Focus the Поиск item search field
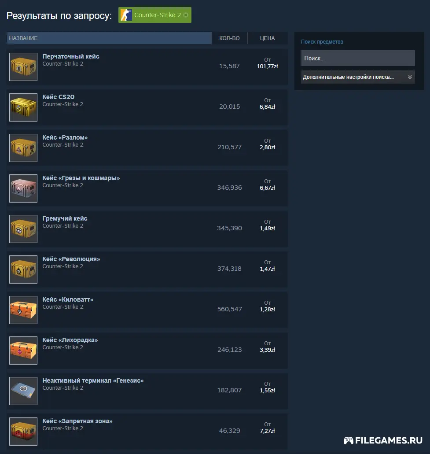 (358, 58)
